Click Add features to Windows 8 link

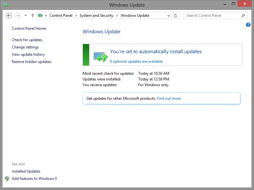point(34,179)
